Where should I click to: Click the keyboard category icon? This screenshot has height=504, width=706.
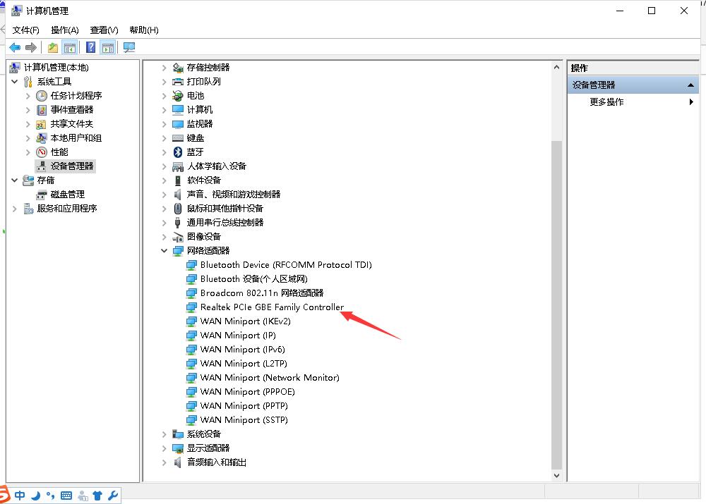[178, 138]
